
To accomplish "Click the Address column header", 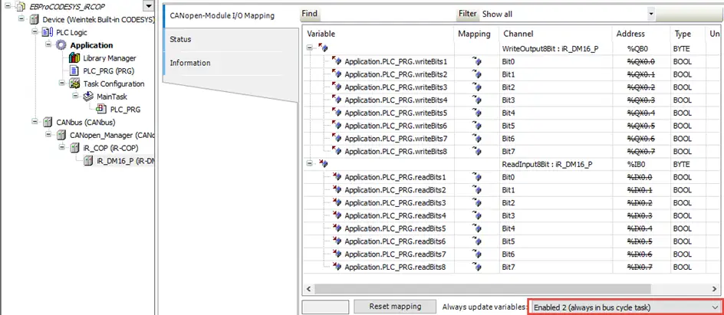I will [x=641, y=34].
